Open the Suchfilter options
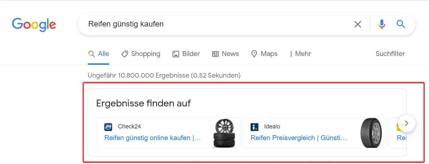Image resolution: width=429 pixels, height=164 pixels. [390, 54]
